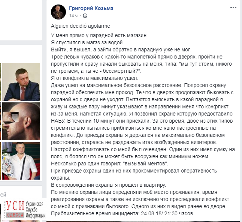Click the public globe privacy icon

click(x=85, y=16)
